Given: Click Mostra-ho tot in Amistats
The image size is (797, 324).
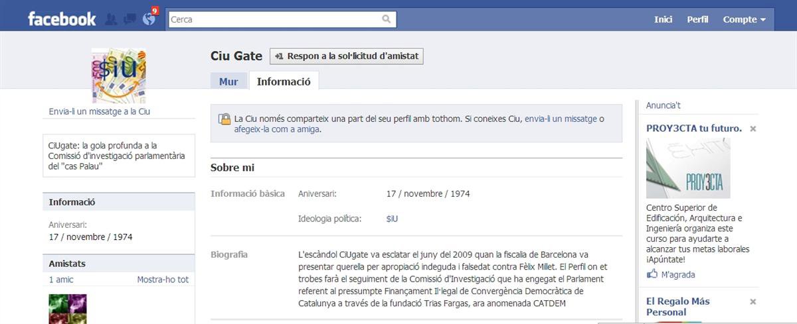Looking at the screenshot, I should [x=163, y=280].
